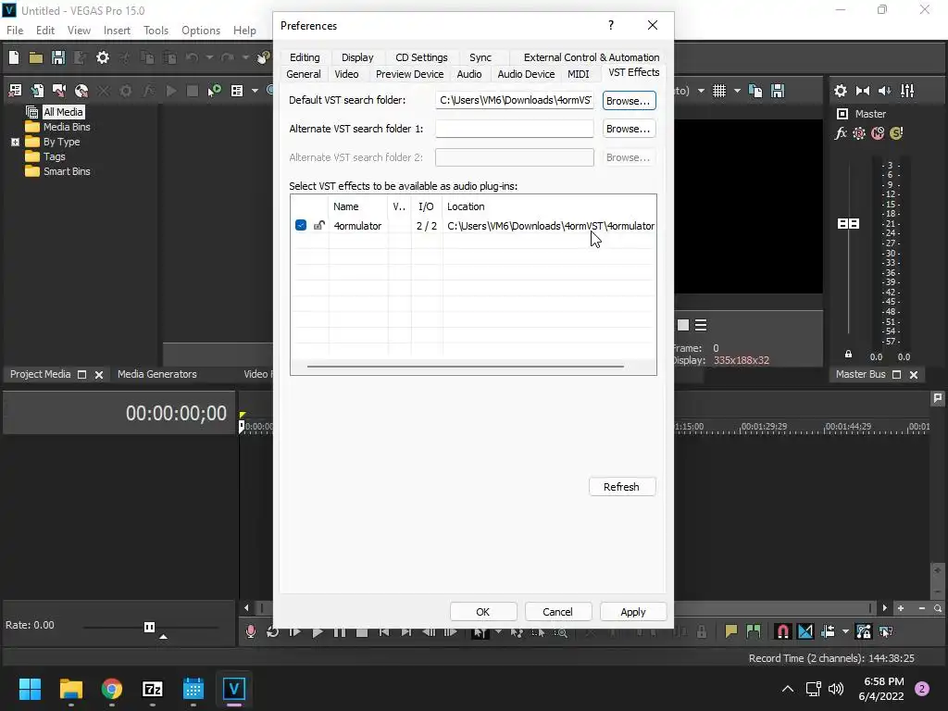Expand the By Type folder node
Screen dimensions: 948x711
[15, 142]
